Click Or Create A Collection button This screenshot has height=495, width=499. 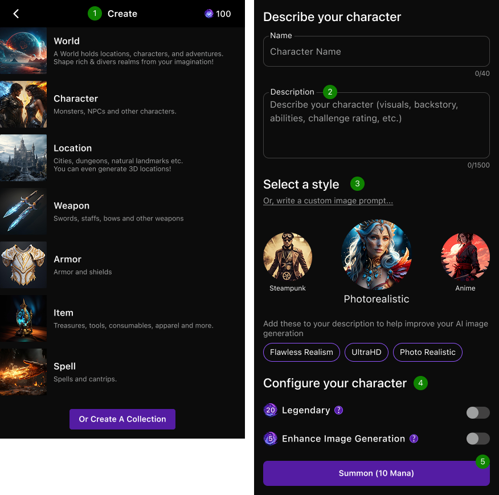[x=122, y=419]
